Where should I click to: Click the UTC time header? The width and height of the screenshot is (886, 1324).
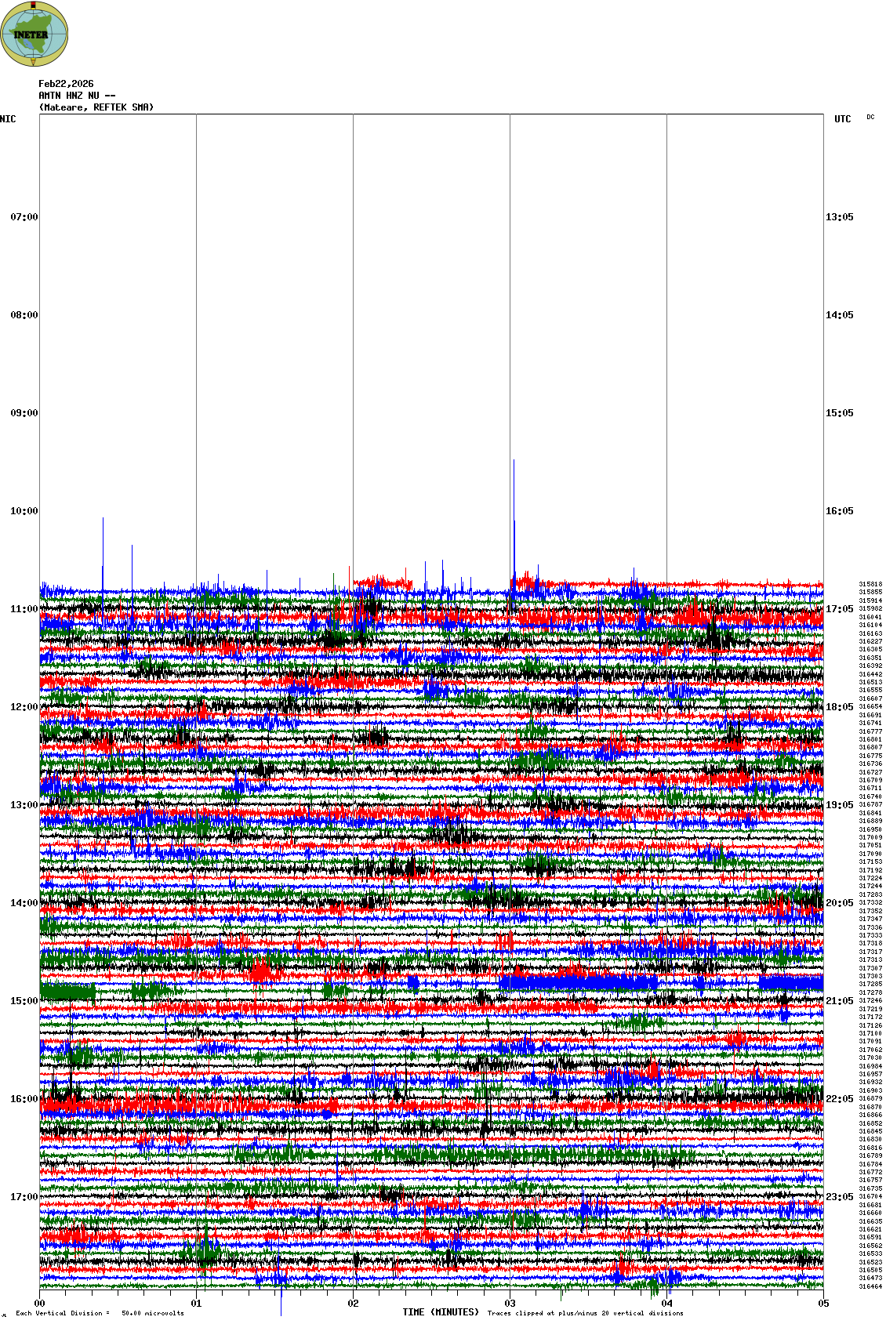coord(842,119)
